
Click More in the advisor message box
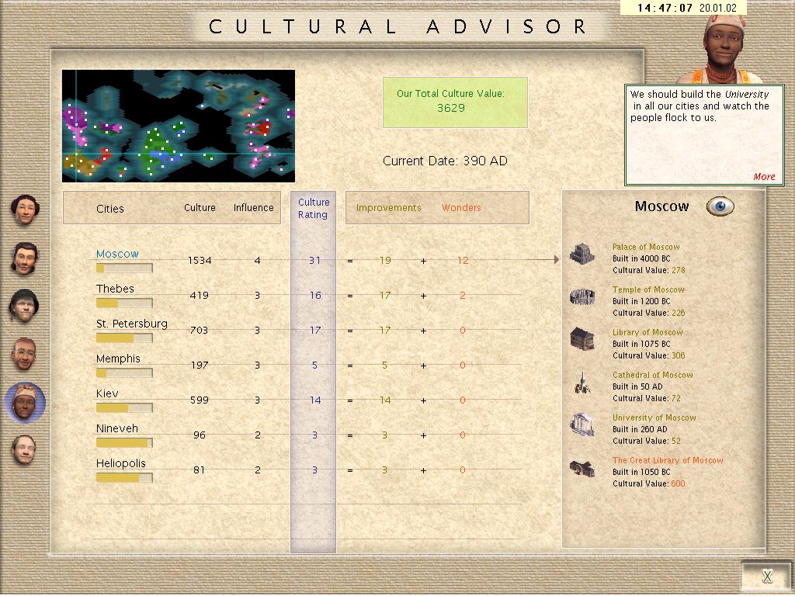tap(764, 176)
